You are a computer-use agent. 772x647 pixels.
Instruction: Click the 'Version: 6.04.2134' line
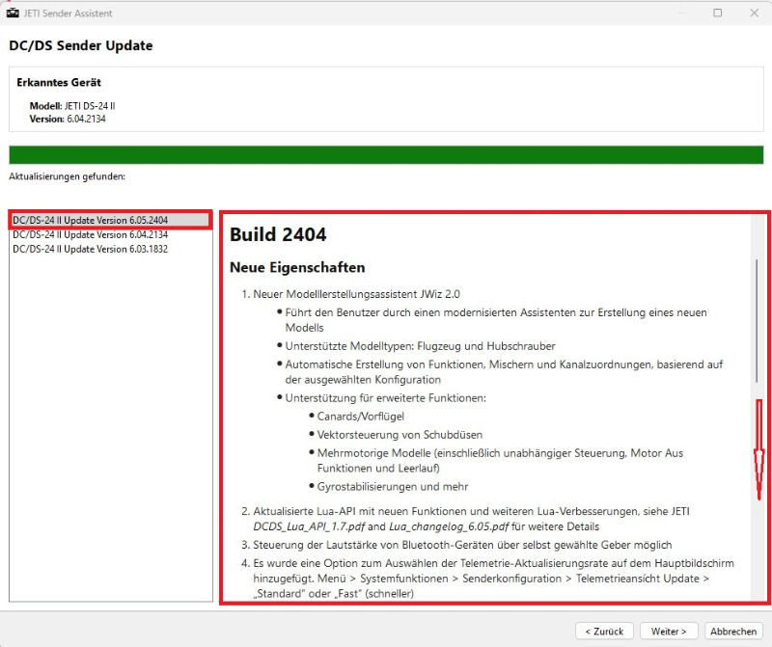point(68,119)
